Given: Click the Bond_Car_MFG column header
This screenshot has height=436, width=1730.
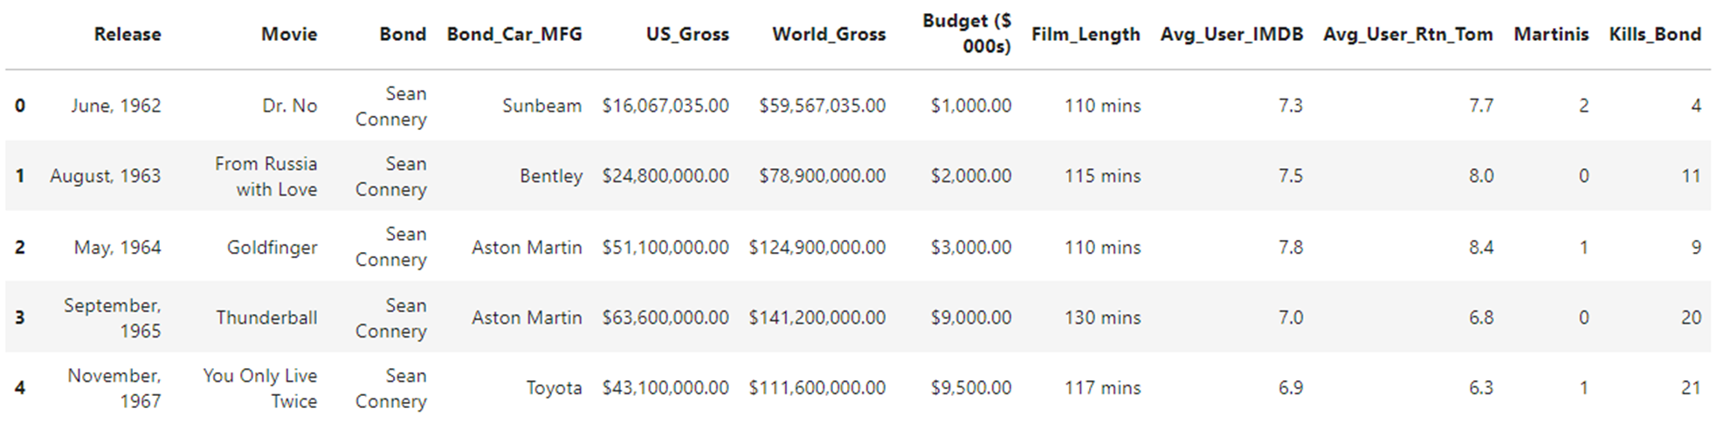Looking at the screenshot, I should tap(514, 34).
